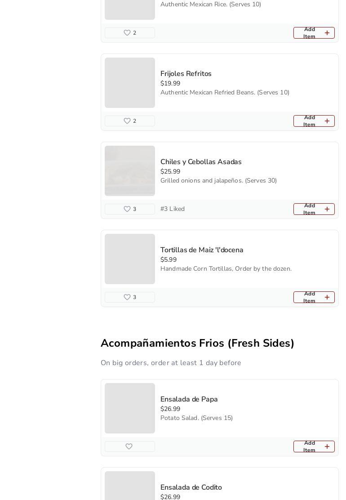Open the Ensalada de Papa item
This screenshot has width=346, height=500.
189,399
